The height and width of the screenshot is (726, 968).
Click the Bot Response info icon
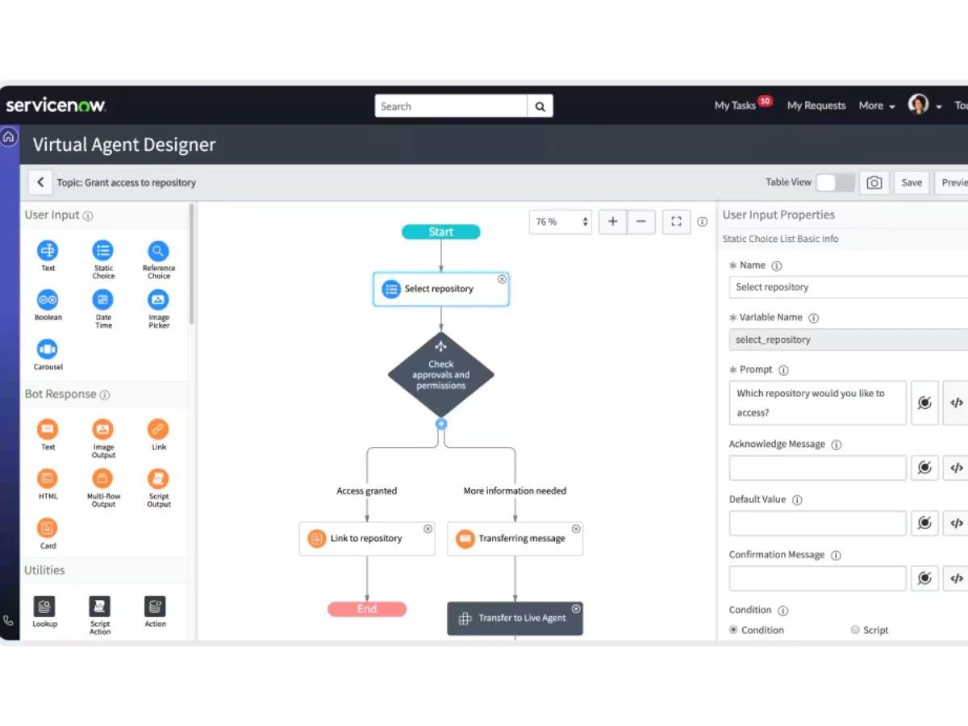click(x=105, y=395)
